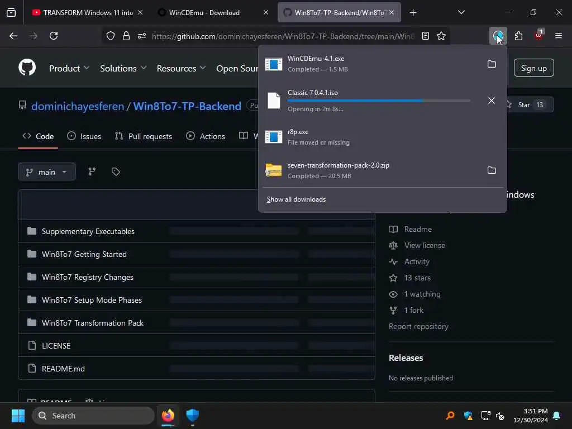Open the Releases heading link

coord(406,358)
